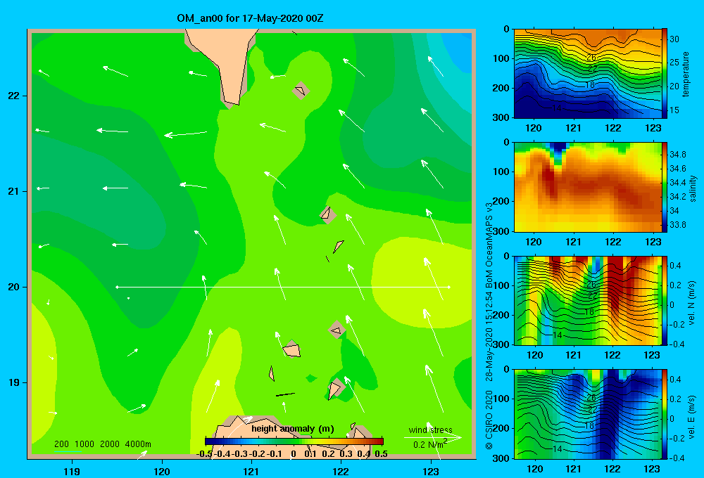Click the vel. E (m/s) colorbar
Screen dimensions: 704x478
[665, 414]
